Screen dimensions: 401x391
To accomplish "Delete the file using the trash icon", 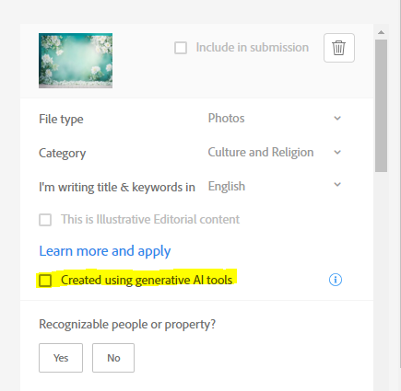I will (339, 48).
